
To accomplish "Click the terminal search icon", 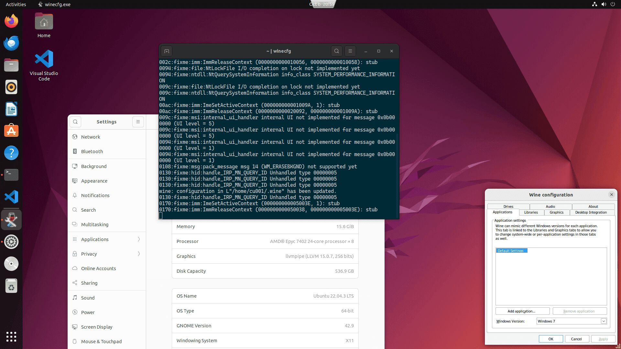I will tap(337, 51).
